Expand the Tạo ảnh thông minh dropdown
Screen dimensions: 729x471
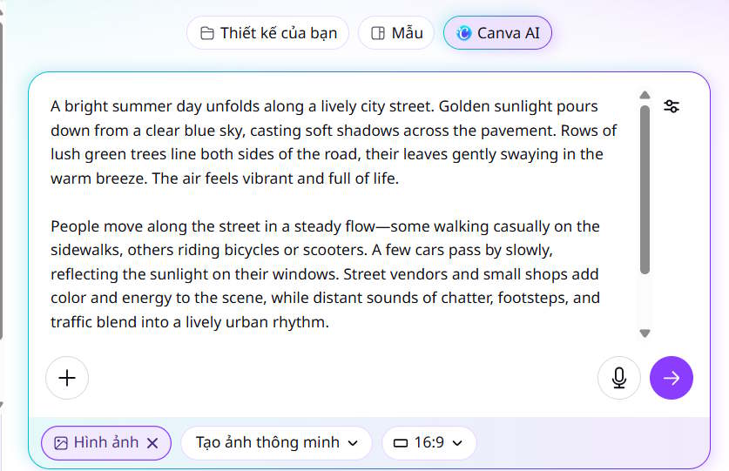(276, 443)
